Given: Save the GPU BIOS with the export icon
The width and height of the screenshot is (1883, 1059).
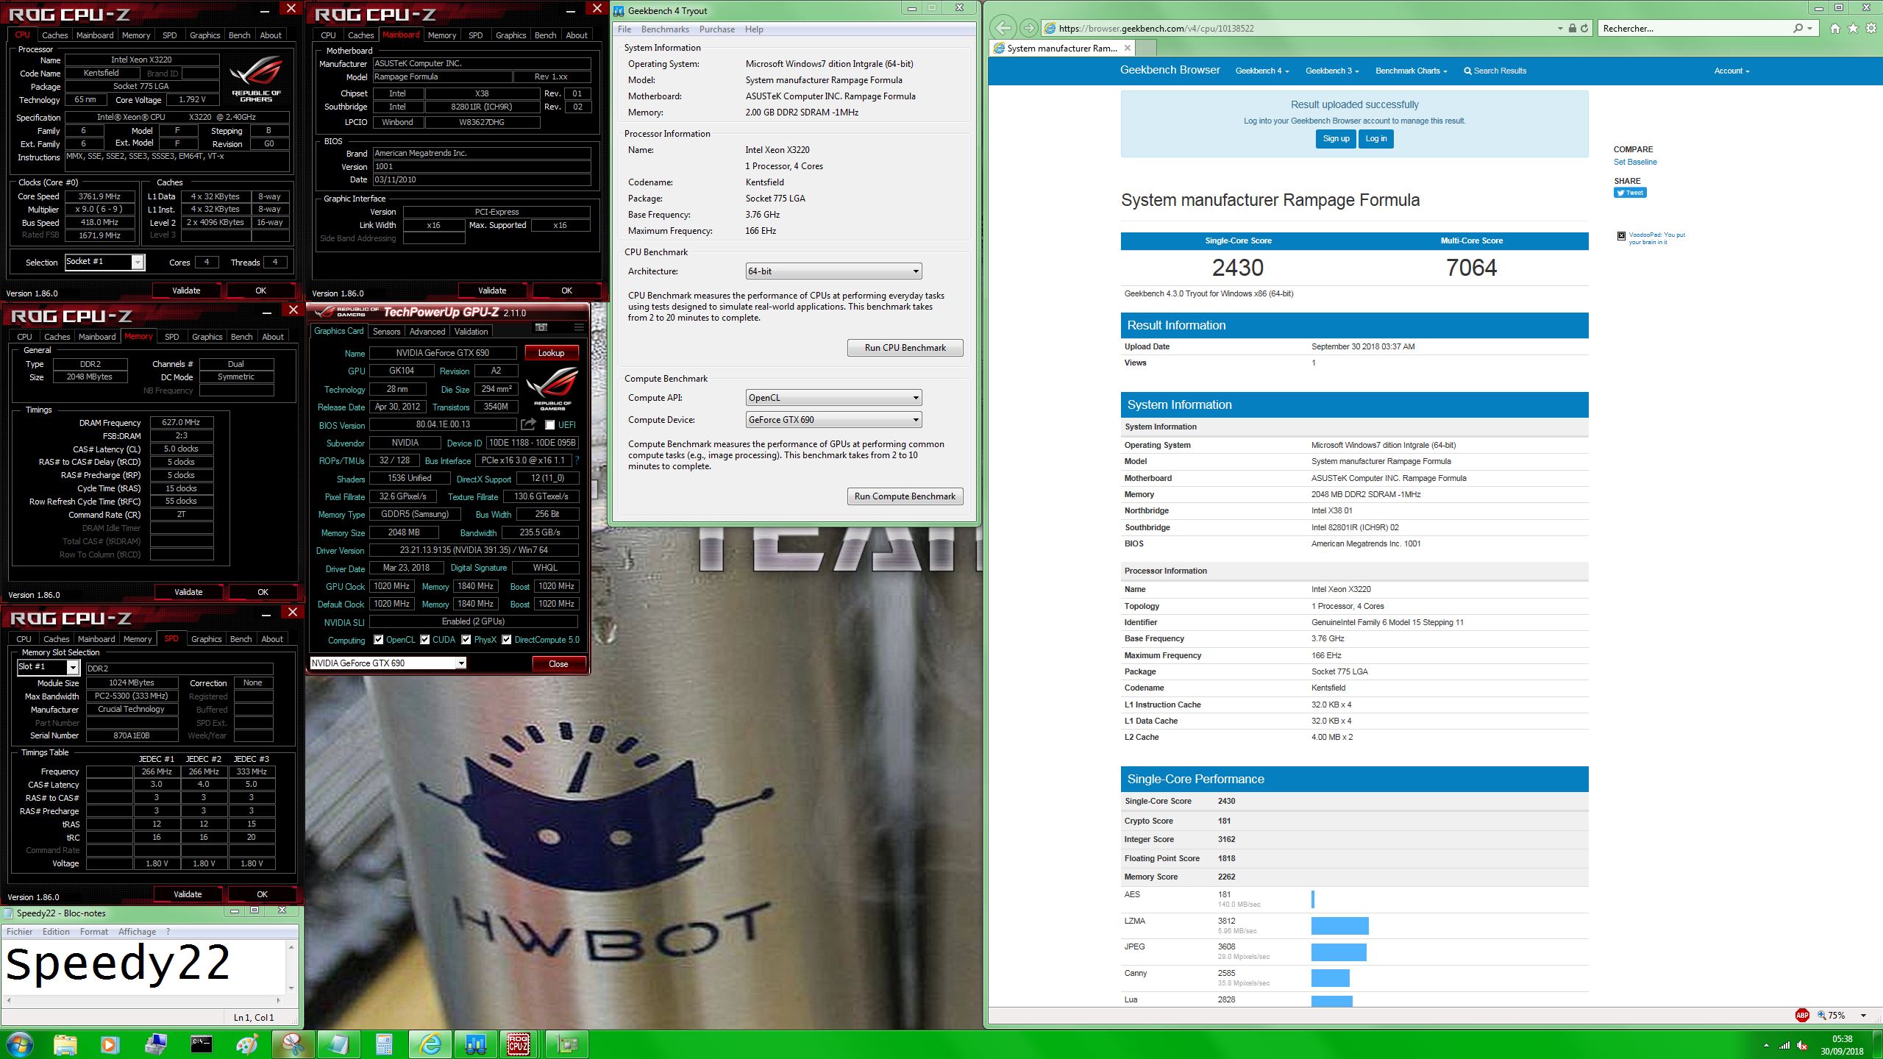Looking at the screenshot, I should [528, 424].
